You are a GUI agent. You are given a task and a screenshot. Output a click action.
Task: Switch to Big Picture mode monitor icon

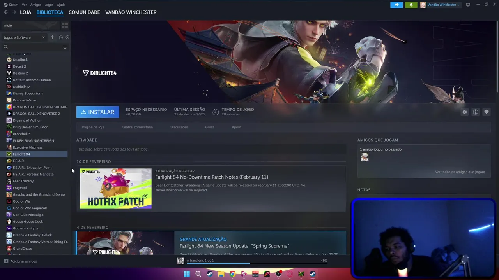[x=468, y=5]
